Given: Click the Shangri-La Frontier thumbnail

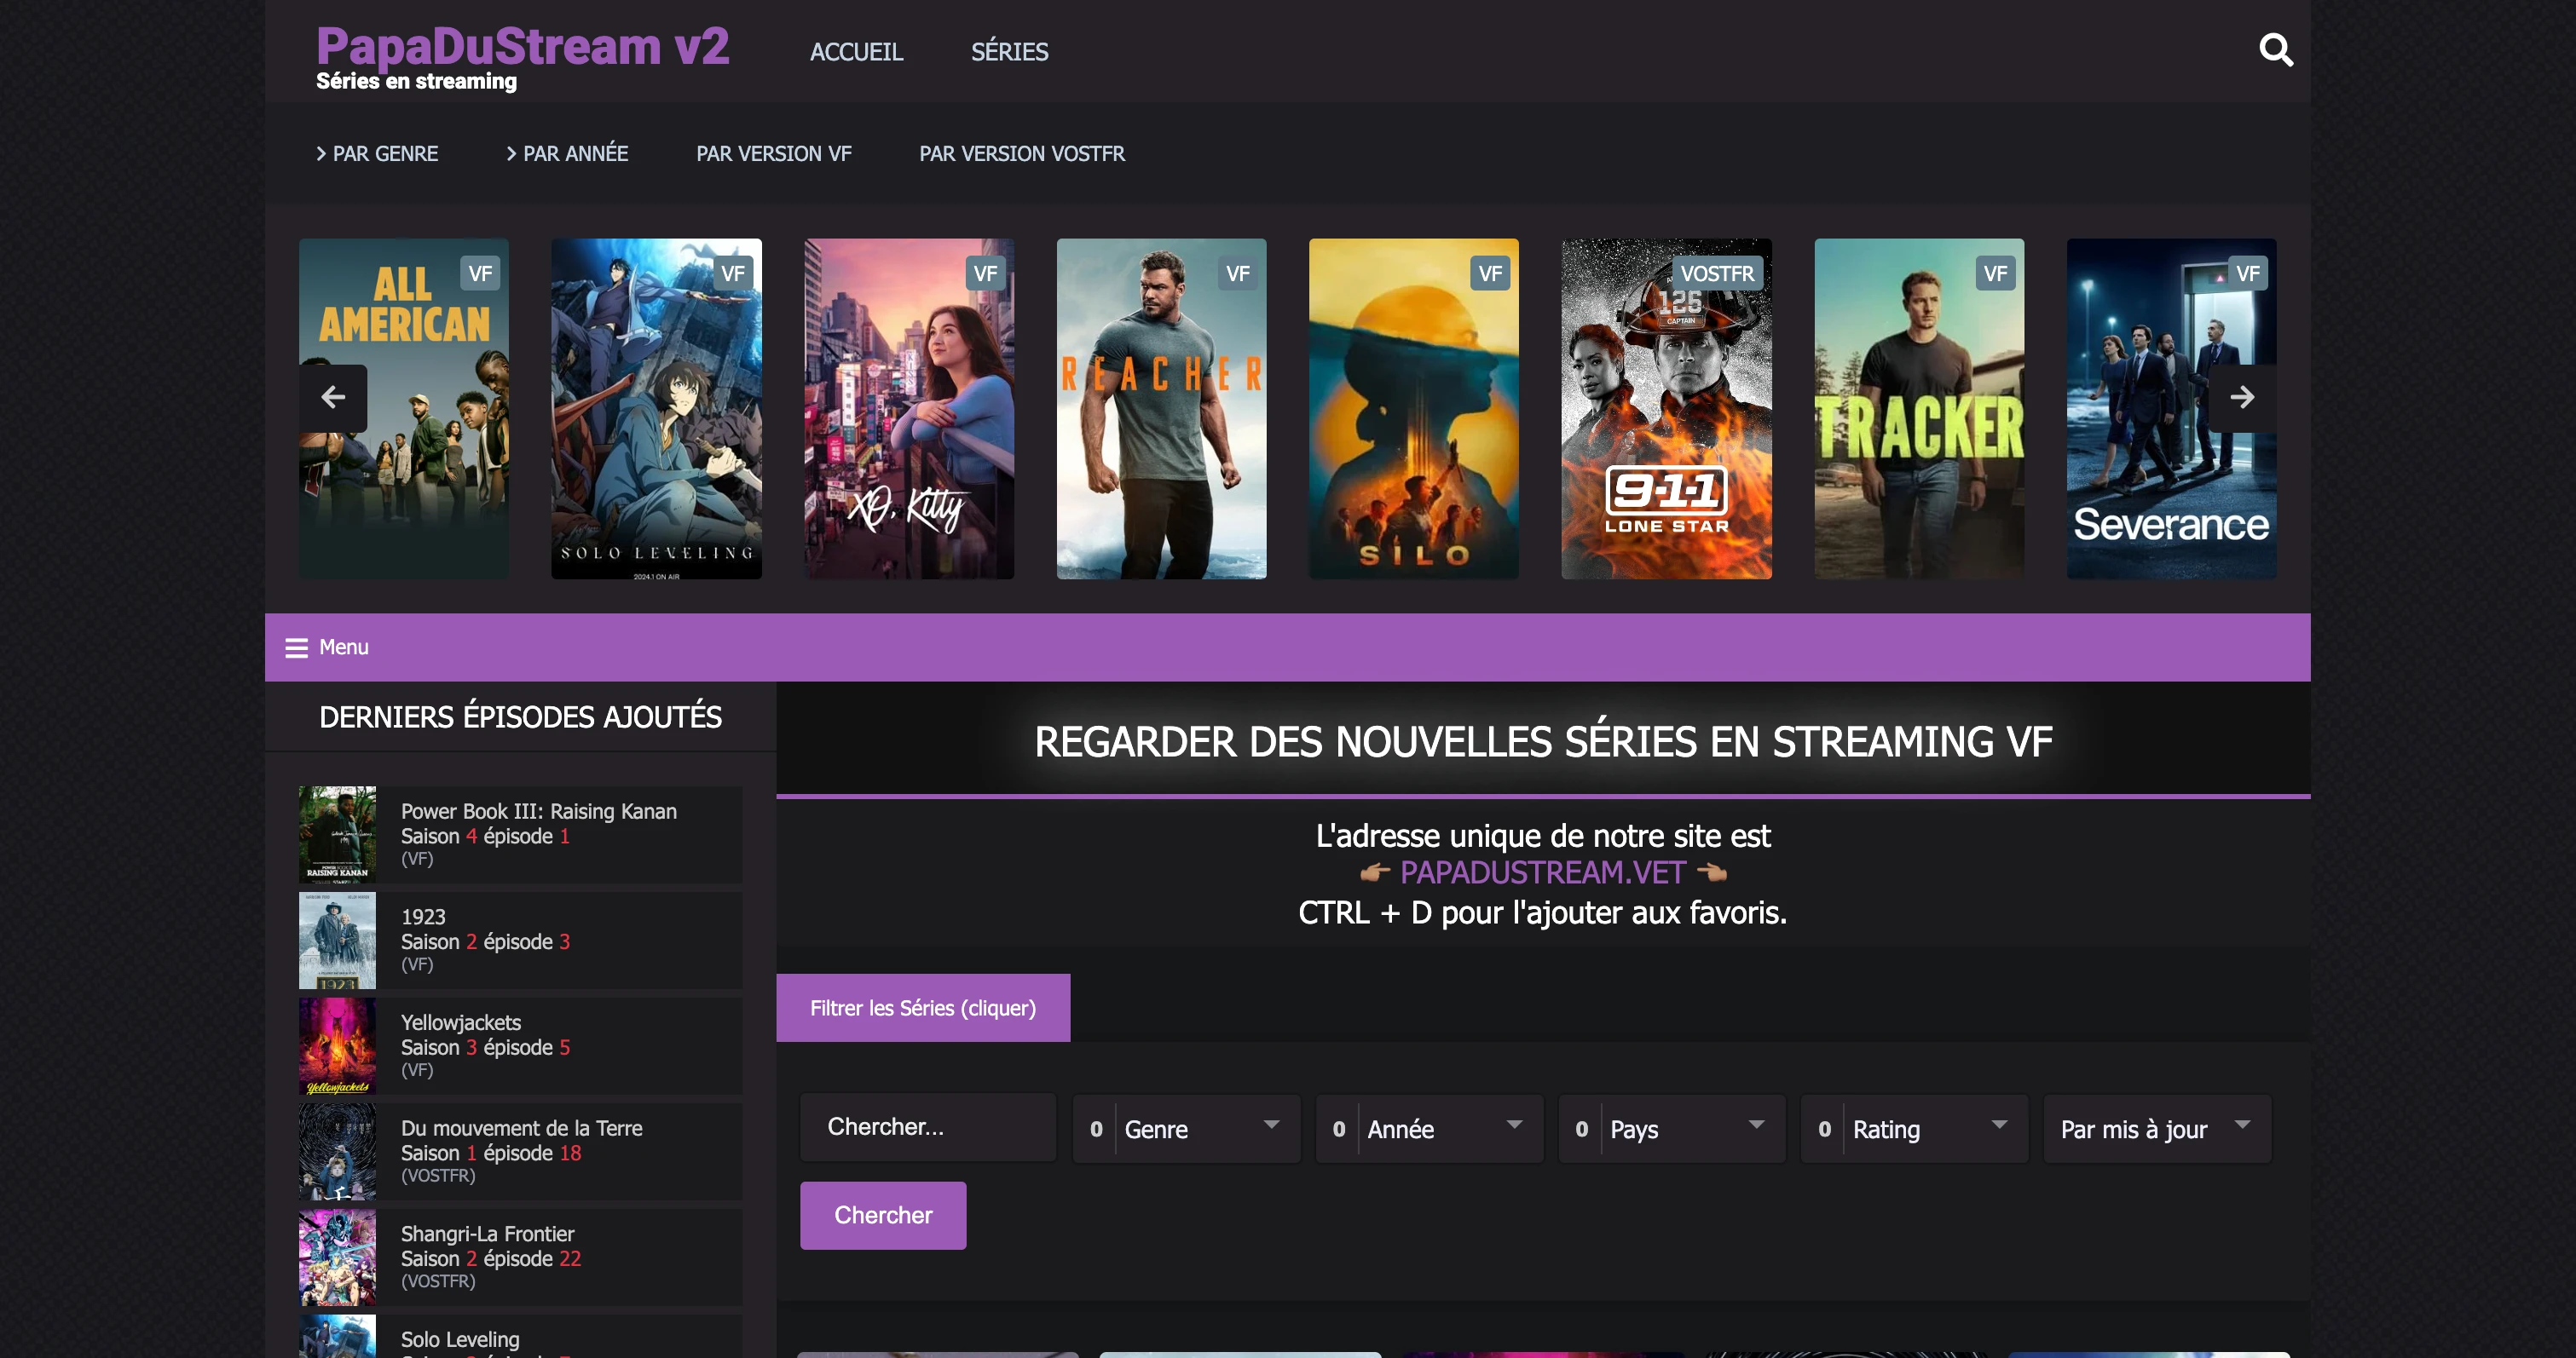Looking at the screenshot, I should [x=338, y=1257].
